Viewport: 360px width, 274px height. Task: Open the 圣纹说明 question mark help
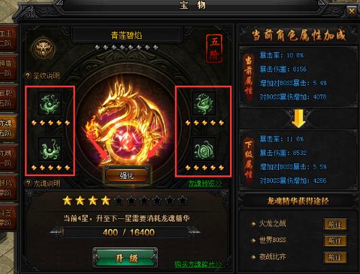pyautogui.click(x=27, y=75)
